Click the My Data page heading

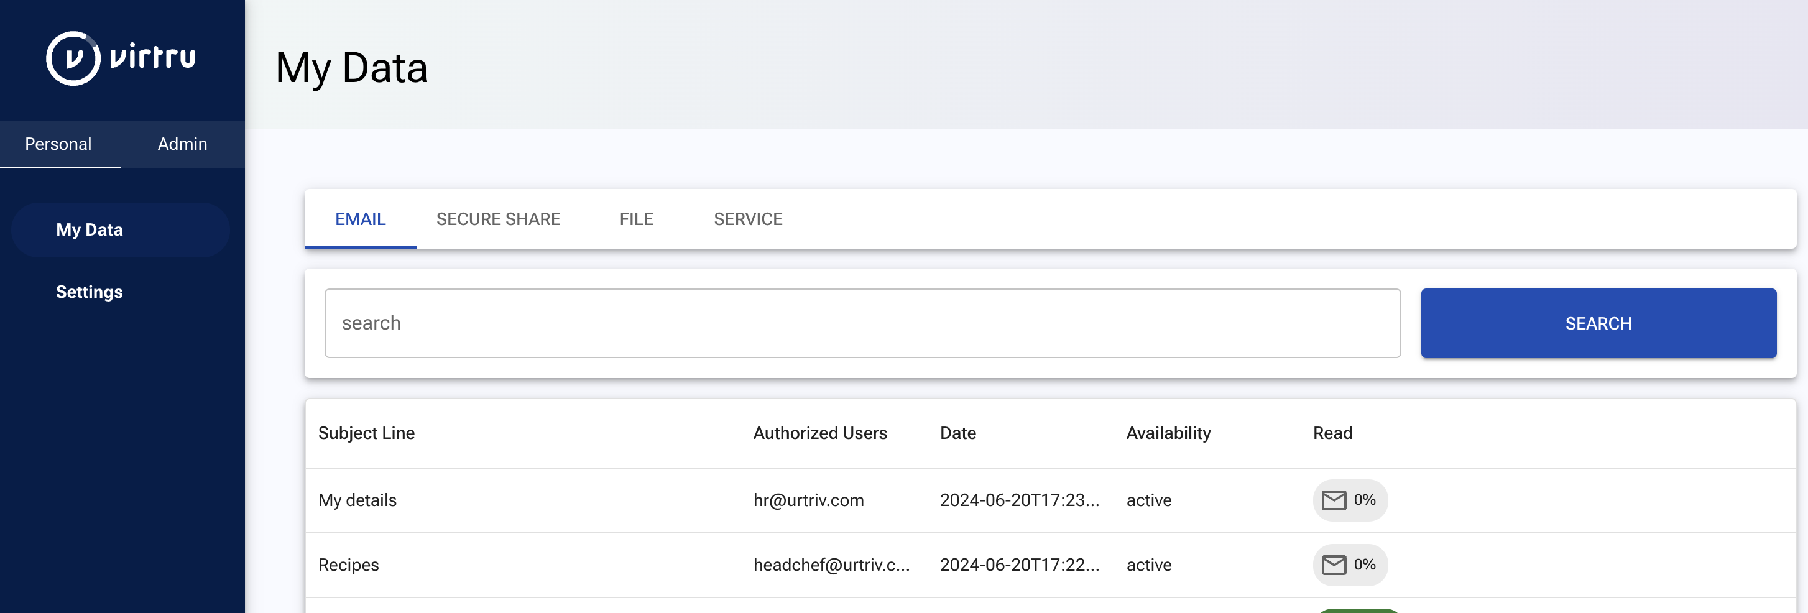[352, 68]
